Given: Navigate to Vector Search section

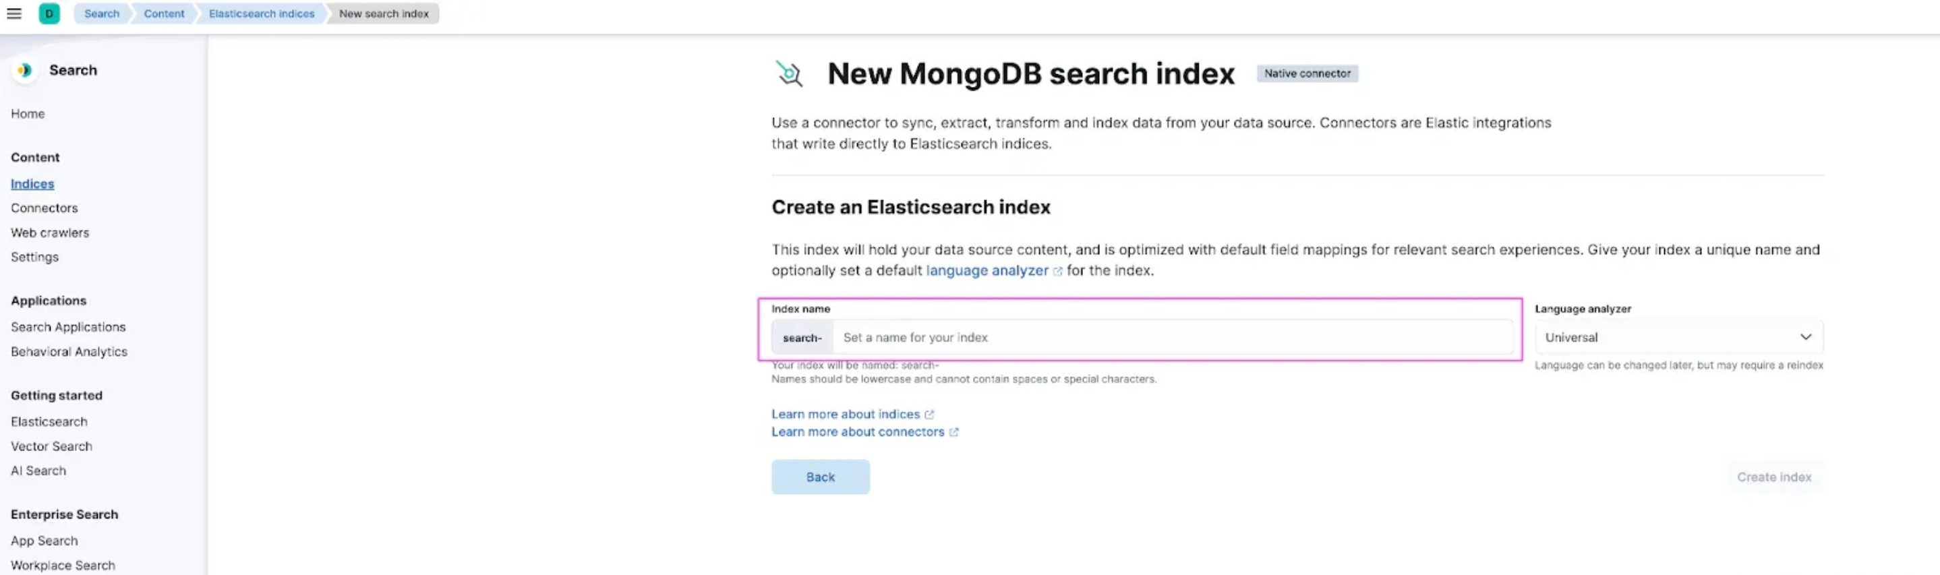Looking at the screenshot, I should pos(52,446).
